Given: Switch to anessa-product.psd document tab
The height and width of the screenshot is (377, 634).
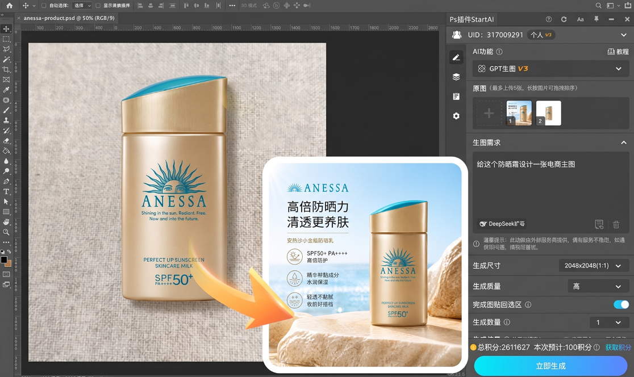Looking at the screenshot, I should [x=69, y=18].
